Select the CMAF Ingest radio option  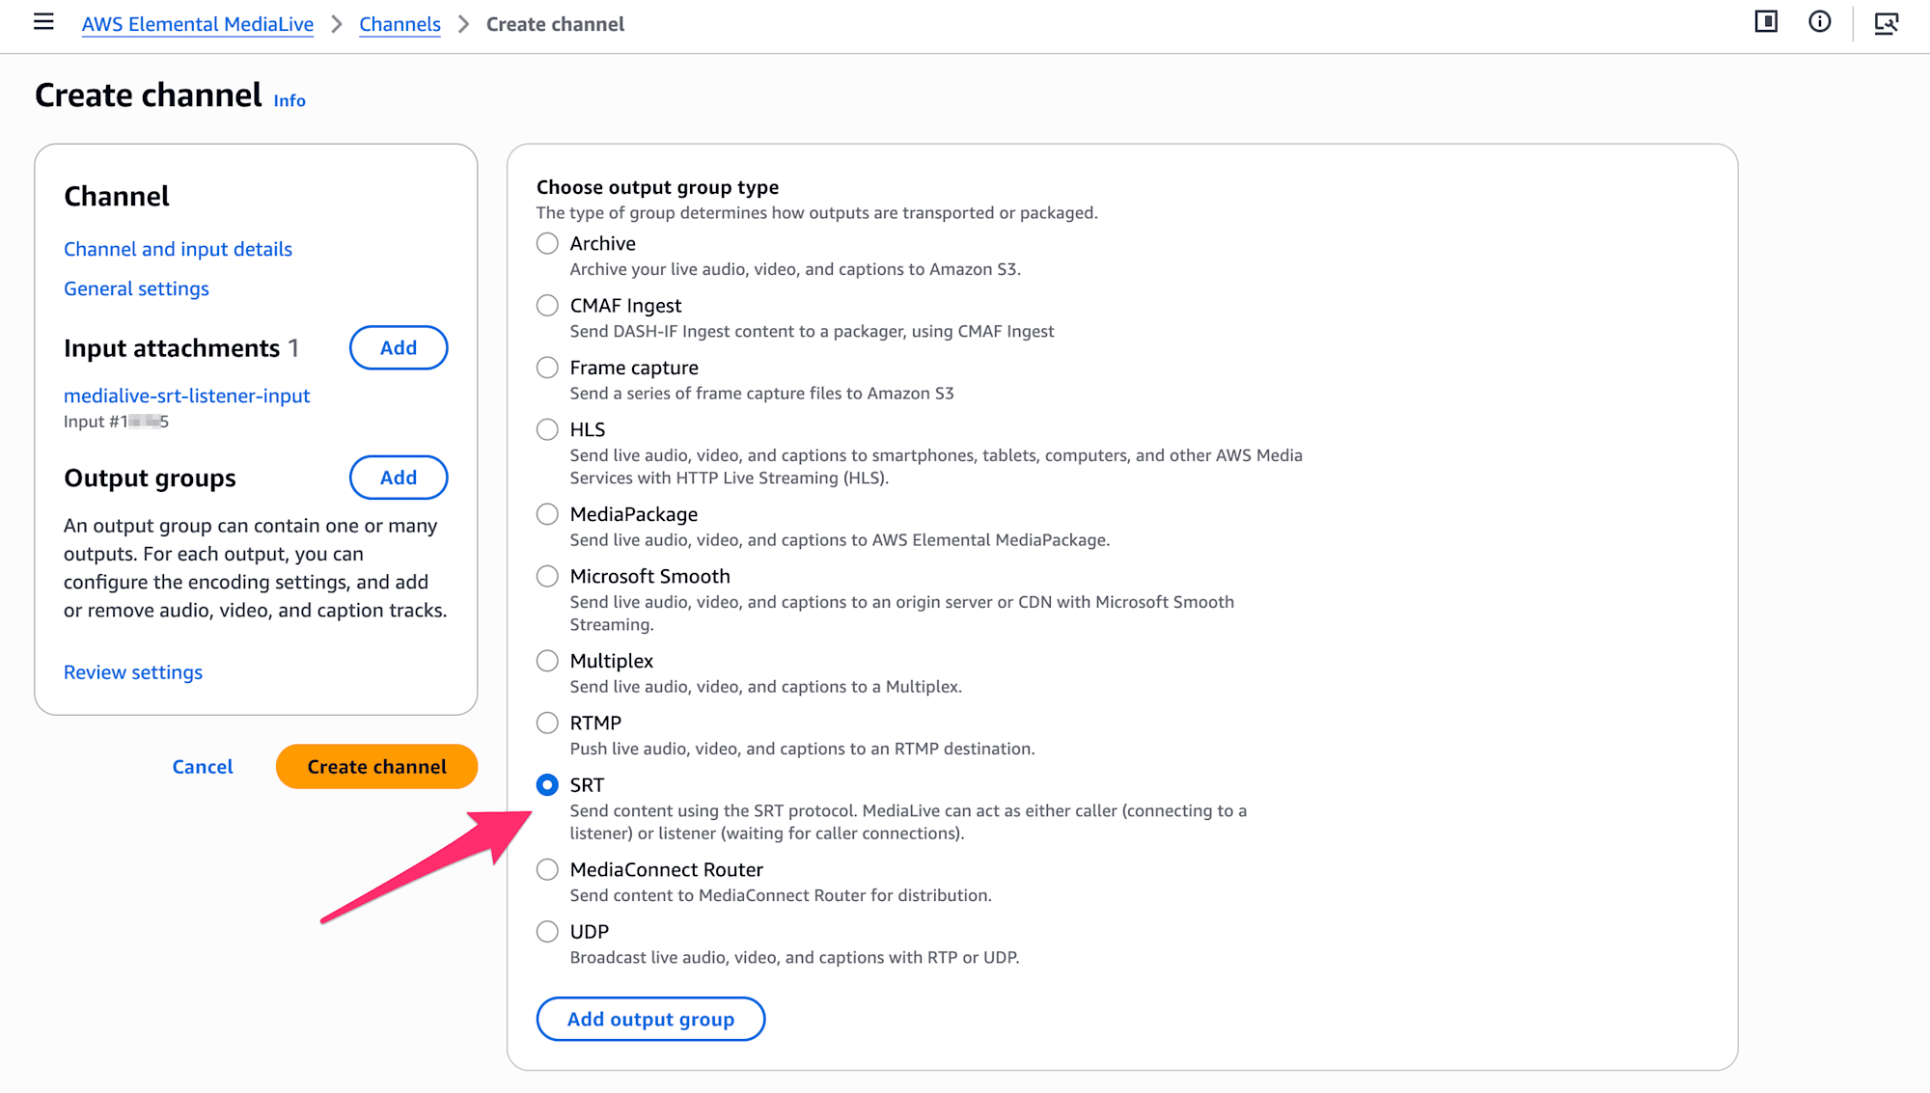pyautogui.click(x=547, y=306)
